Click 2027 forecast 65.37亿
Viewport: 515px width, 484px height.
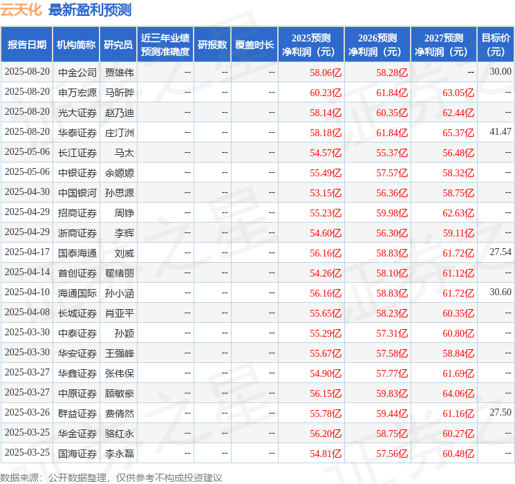tap(458, 133)
